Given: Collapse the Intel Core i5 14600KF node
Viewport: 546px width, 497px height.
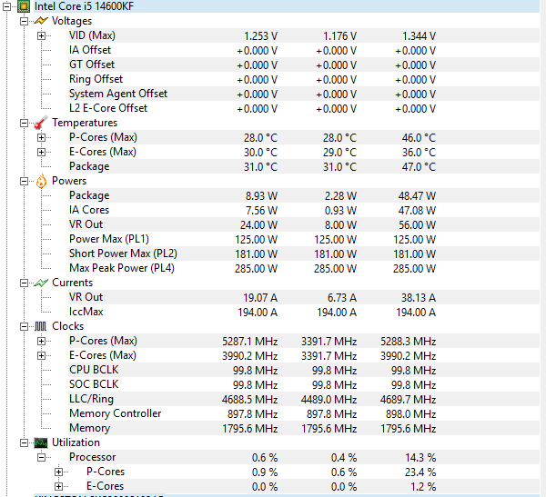Looking at the screenshot, I should [7, 6].
